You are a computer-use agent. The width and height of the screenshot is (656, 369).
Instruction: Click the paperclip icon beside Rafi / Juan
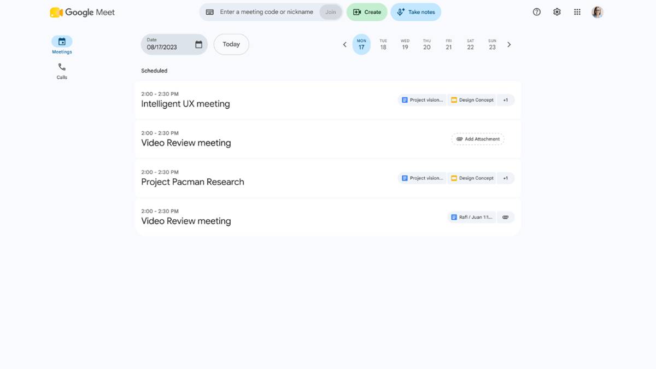click(x=506, y=217)
